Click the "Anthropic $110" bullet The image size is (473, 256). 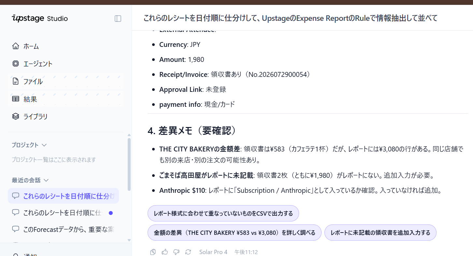[300, 191]
